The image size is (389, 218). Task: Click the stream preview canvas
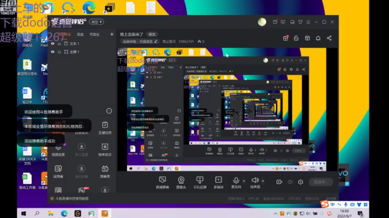(227, 109)
